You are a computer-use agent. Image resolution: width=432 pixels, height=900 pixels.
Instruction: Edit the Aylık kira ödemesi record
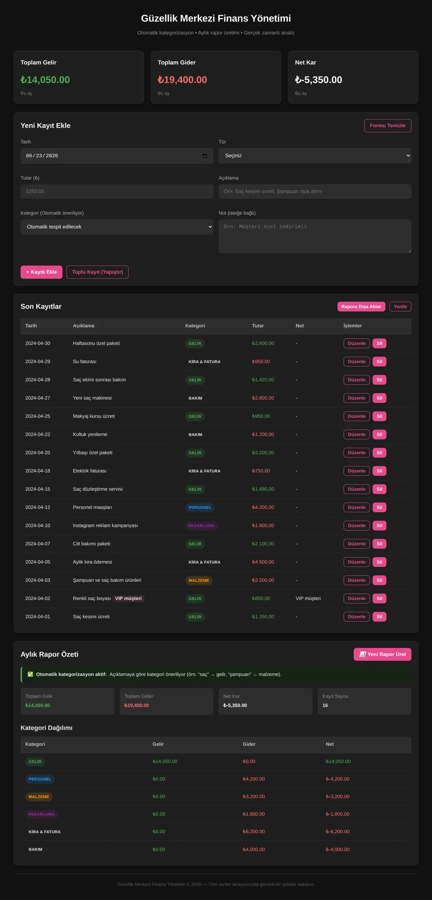point(356,562)
